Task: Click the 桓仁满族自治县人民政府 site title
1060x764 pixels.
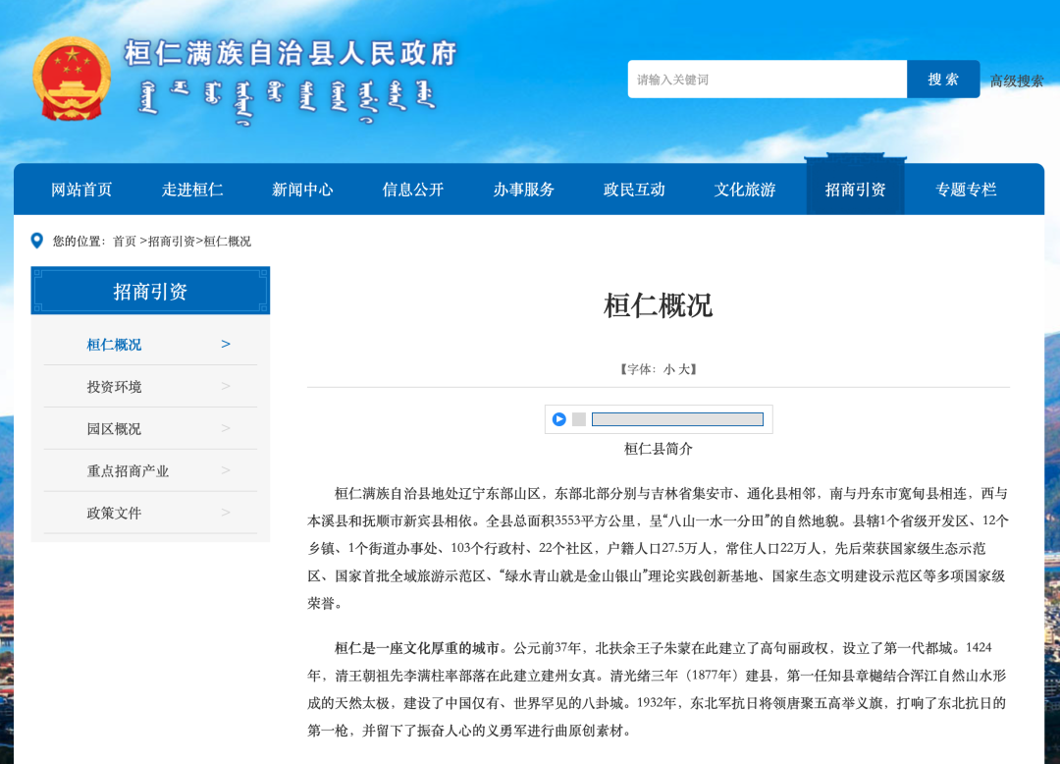Action: (291, 53)
